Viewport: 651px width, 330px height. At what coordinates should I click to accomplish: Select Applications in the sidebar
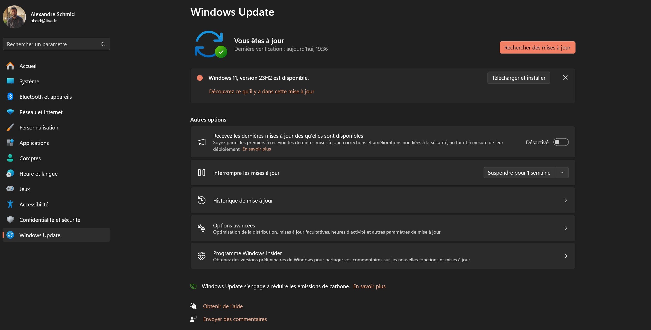point(34,143)
